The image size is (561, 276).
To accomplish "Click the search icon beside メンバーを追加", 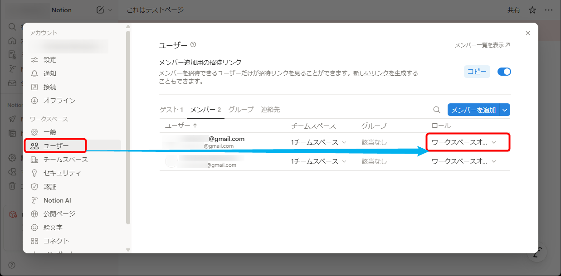I will pos(437,110).
